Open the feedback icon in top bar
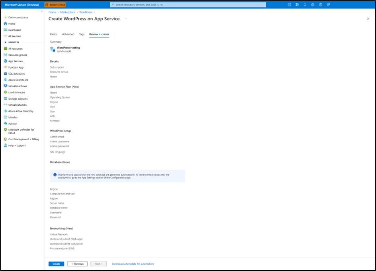This screenshot has height=271, width=376. click(329, 5)
